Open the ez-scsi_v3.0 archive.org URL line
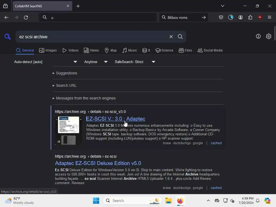276x207 pixels. [90, 112]
